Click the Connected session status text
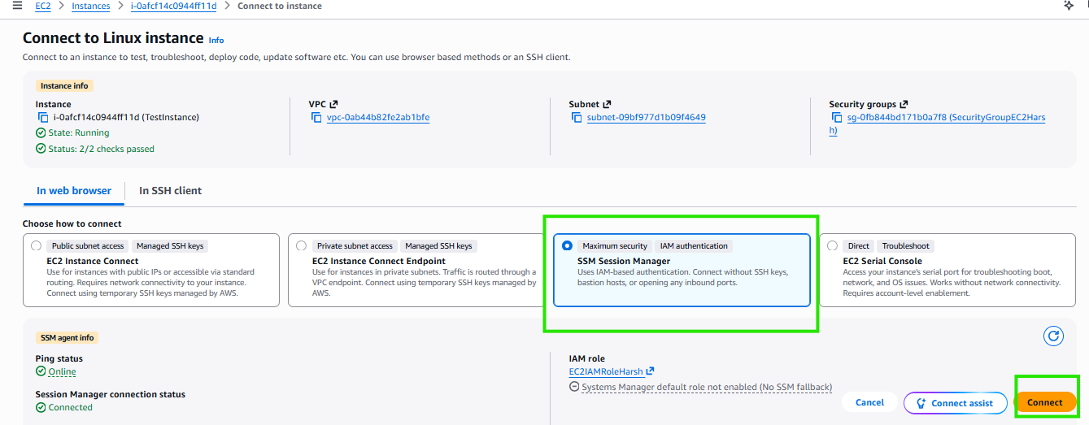This screenshot has height=425, width=1089. (71, 407)
